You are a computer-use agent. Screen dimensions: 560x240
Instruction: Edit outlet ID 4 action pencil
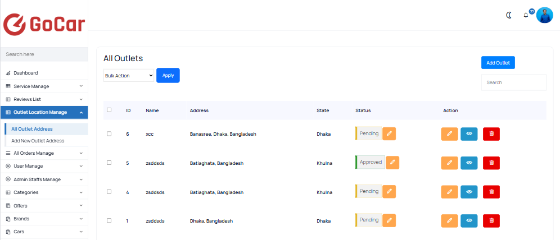pyautogui.click(x=450, y=192)
